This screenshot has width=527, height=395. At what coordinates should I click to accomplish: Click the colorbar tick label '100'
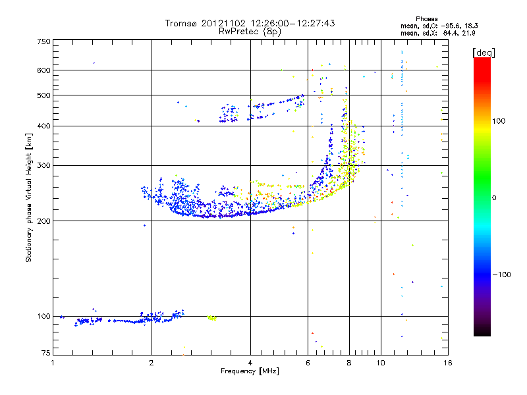(x=499, y=121)
